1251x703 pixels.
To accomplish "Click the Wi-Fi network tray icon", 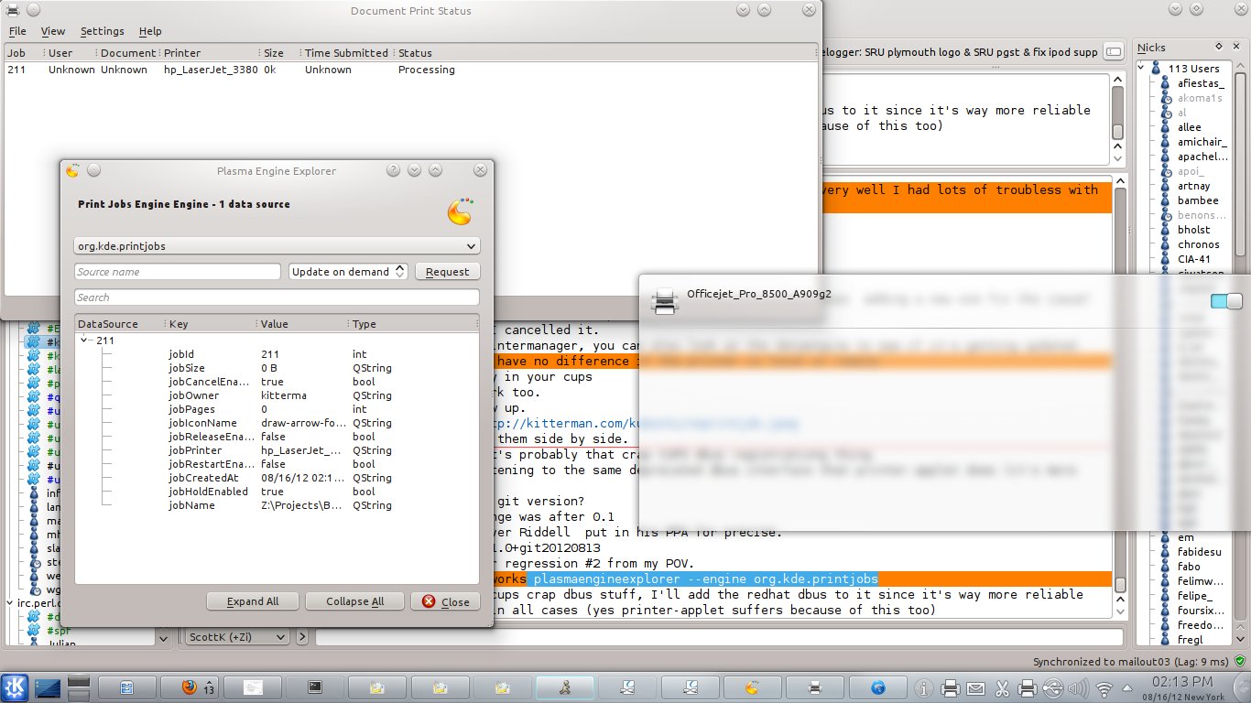I will pyautogui.click(x=1104, y=687).
